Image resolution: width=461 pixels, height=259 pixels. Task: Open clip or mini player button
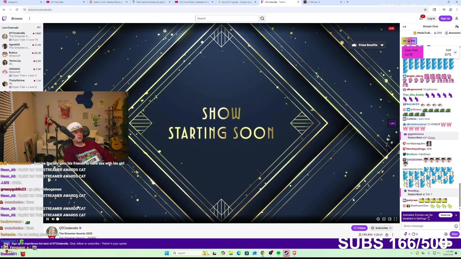click(x=384, y=219)
